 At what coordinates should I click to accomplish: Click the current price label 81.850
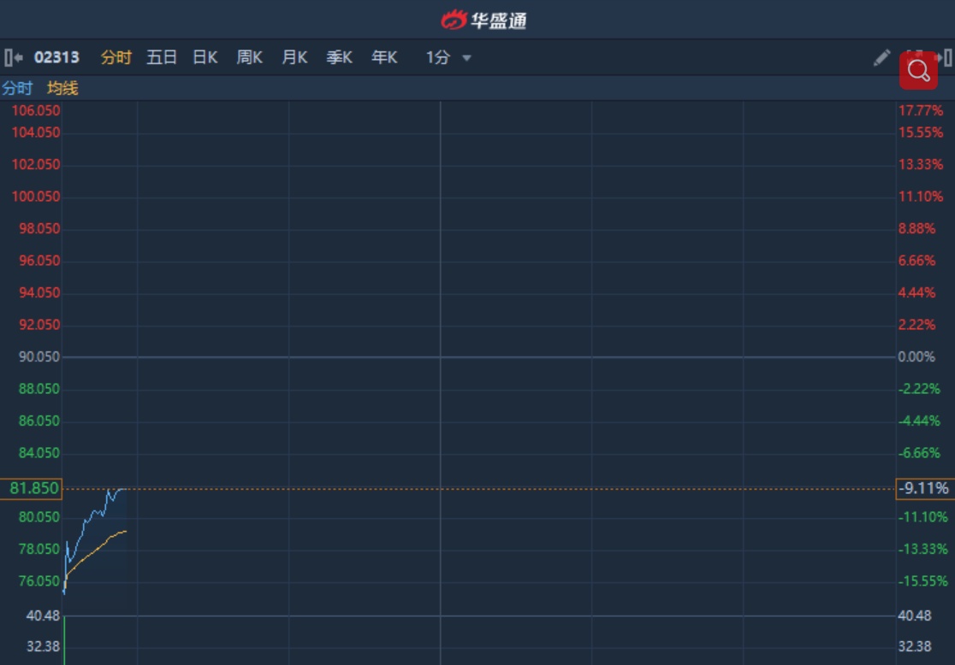point(31,489)
